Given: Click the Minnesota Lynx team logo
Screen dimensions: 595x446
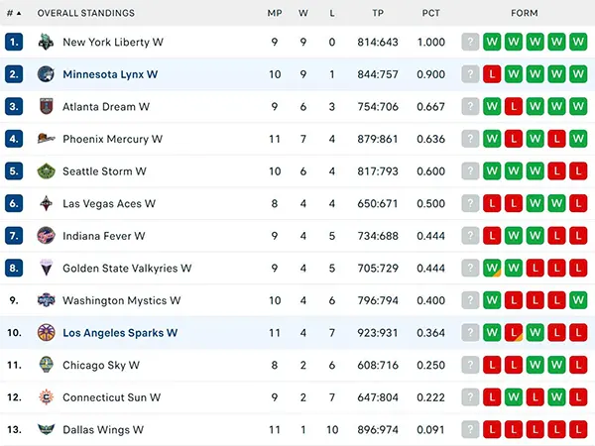Looking at the screenshot, I should [x=46, y=74].
